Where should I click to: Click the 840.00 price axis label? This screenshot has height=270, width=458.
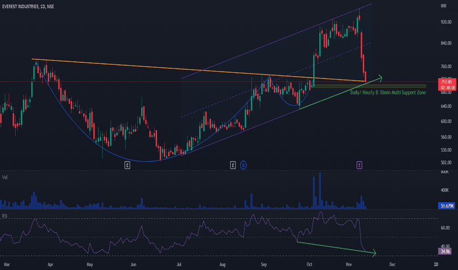point(446,43)
